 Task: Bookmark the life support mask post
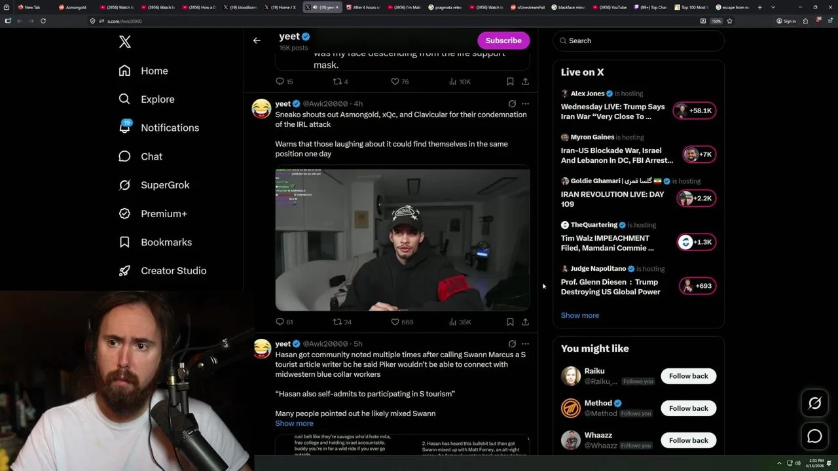pyautogui.click(x=510, y=82)
